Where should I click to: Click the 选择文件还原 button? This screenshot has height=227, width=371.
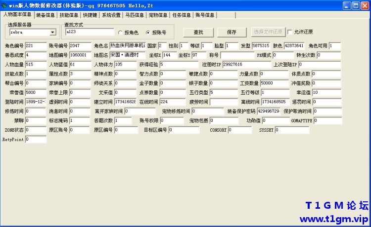coord(268,32)
